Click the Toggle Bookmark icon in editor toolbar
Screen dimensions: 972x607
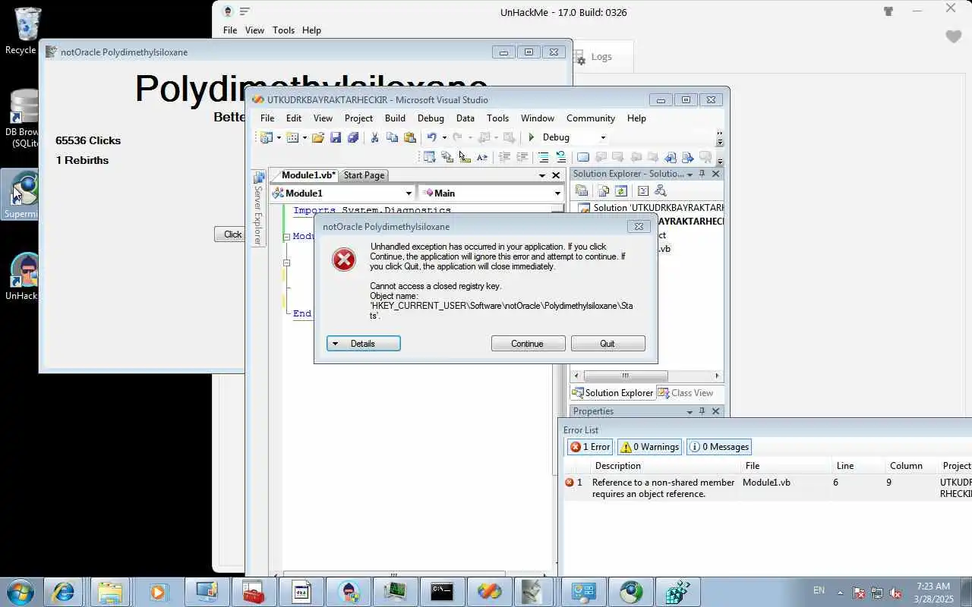click(583, 157)
